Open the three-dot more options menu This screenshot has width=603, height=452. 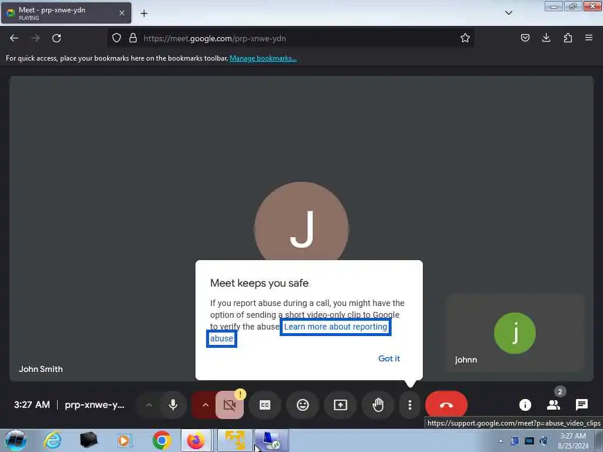[x=410, y=405]
